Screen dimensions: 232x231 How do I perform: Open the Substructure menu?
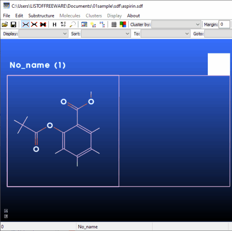point(41,15)
